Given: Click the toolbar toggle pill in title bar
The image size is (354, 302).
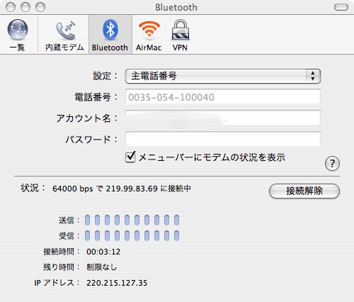Looking at the screenshot, I should [x=341, y=7].
